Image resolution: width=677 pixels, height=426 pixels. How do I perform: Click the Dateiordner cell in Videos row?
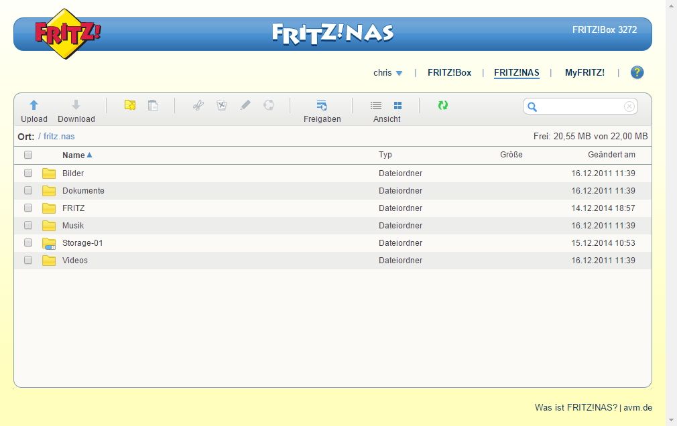400,261
